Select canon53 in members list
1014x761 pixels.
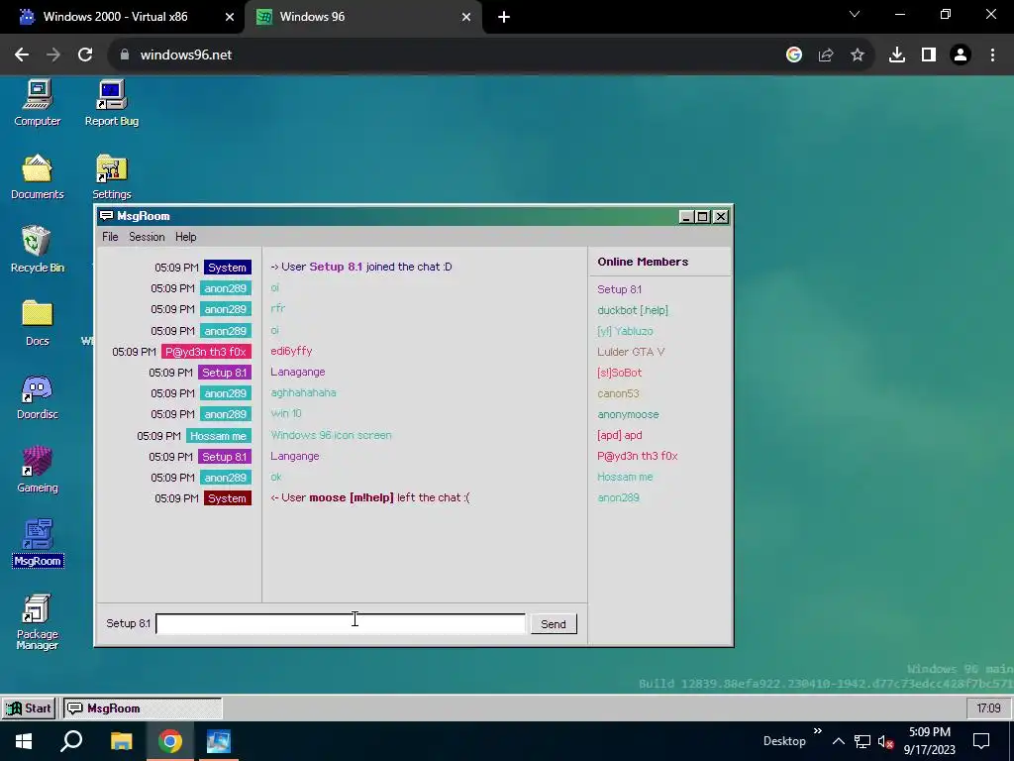click(x=618, y=392)
